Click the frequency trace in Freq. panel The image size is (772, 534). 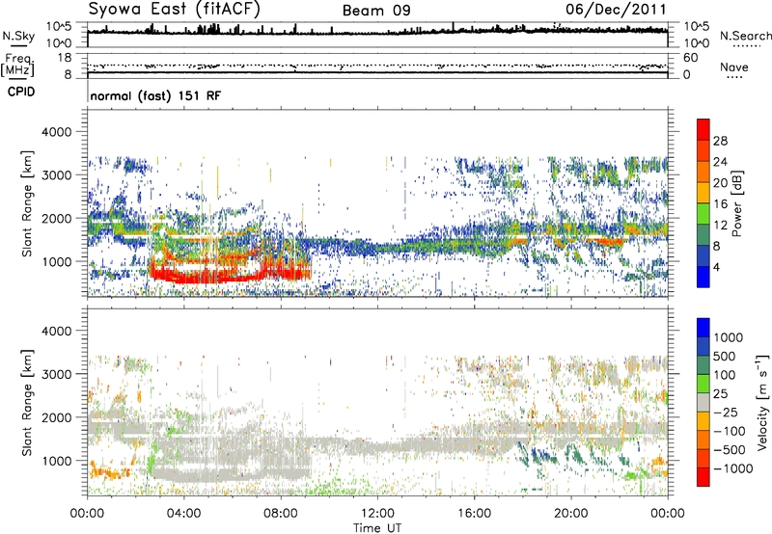pos(377,73)
